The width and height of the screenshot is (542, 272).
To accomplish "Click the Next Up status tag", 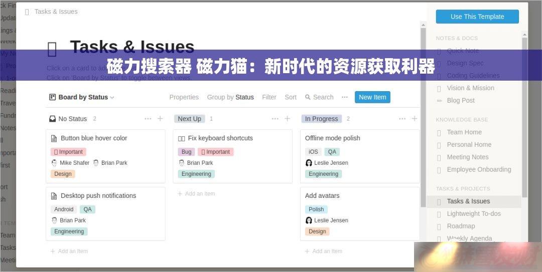I will point(189,119).
